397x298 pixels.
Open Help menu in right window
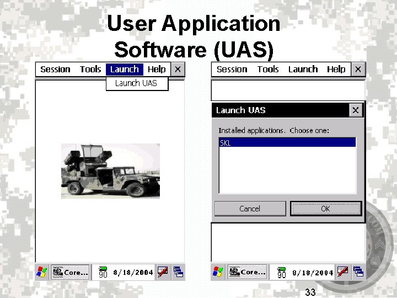(x=336, y=69)
